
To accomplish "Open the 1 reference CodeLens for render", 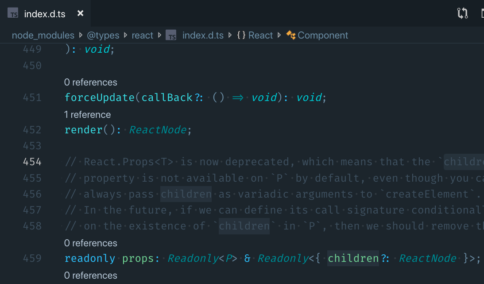I will coord(87,115).
